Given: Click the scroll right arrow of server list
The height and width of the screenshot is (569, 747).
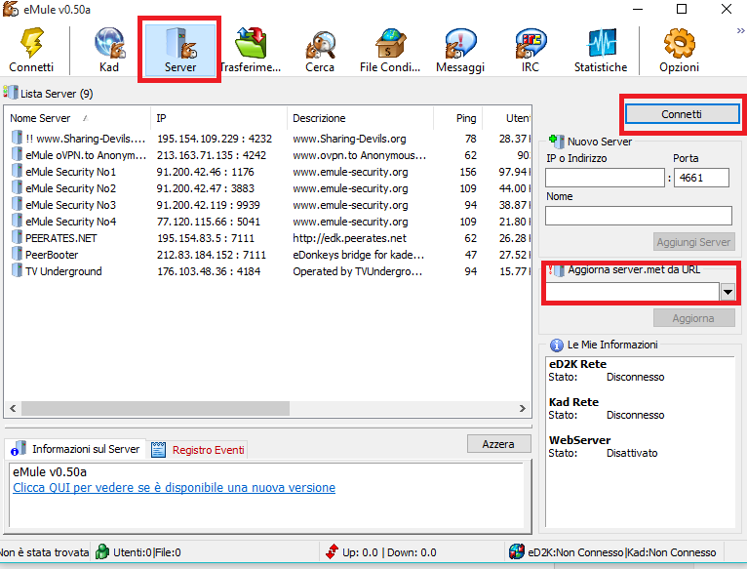Looking at the screenshot, I should coord(523,408).
